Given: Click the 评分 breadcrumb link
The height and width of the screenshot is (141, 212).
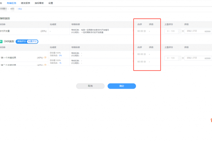Looking at the screenshot, I should pyautogui.click(x=20, y=9).
